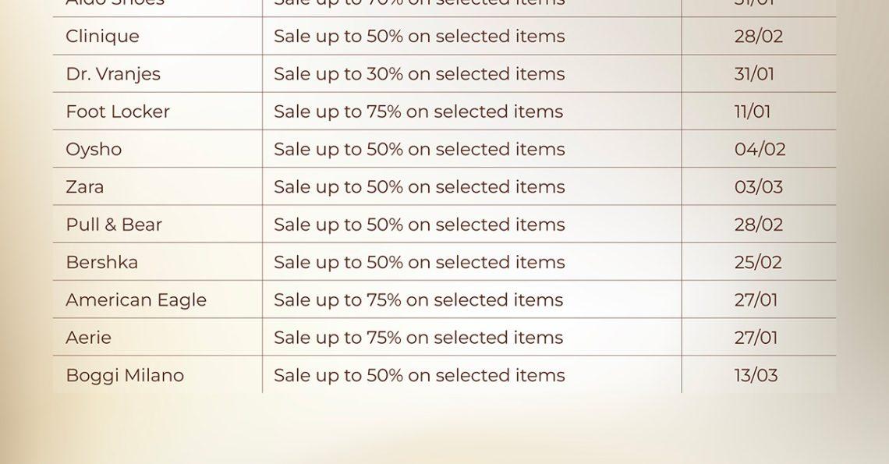Select the Boggi Milano brand name
Image resolution: width=889 pixels, height=464 pixels.
(125, 375)
